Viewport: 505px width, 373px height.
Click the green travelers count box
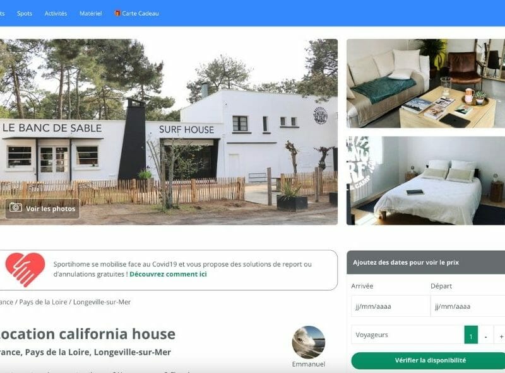click(x=471, y=335)
